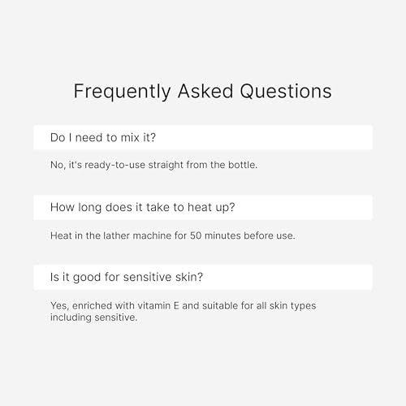The width and height of the screenshot is (406, 406).
Task: Click the word "Questions" in the heading
Action: 286,91
